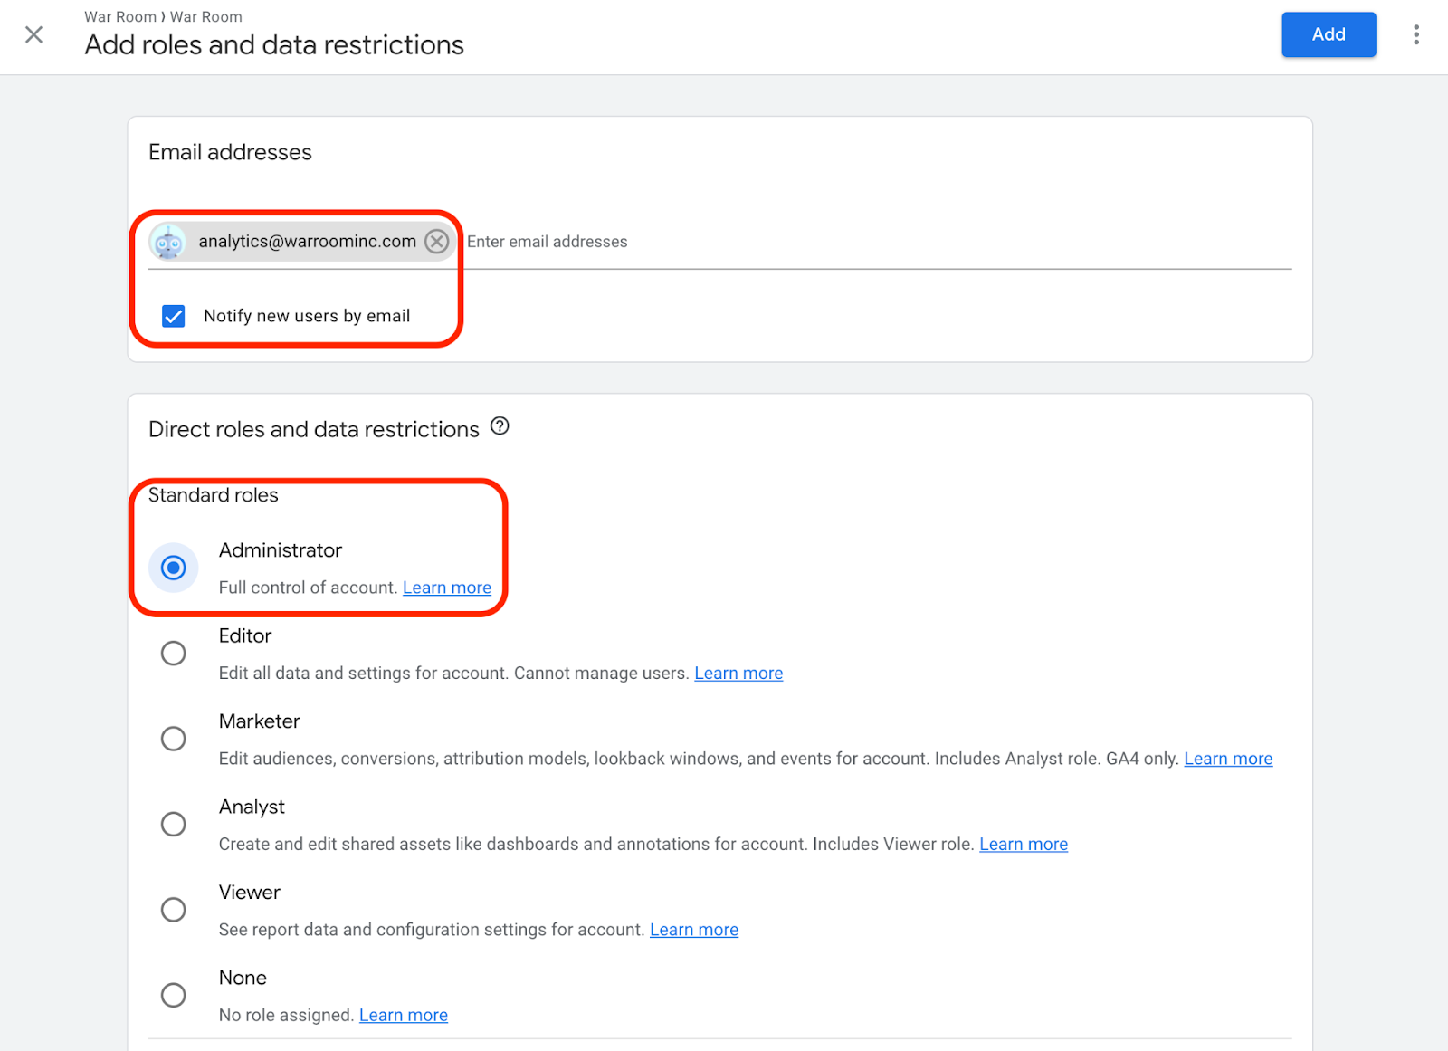Screen dimensions: 1448x1051
Task: Click the help icon beside Direct roles
Action: 500,426
